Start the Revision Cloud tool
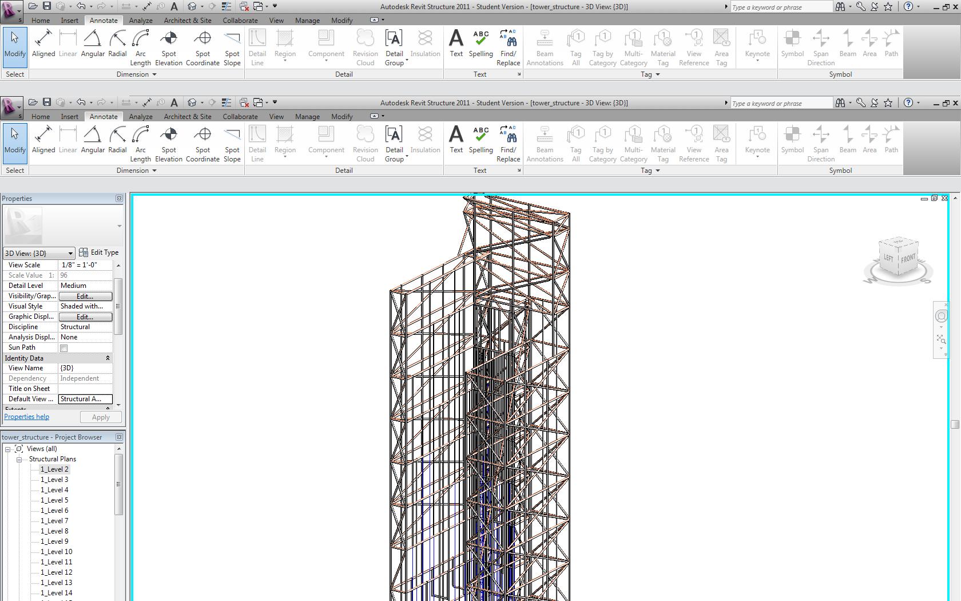This screenshot has width=961, height=601. click(365, 46)
